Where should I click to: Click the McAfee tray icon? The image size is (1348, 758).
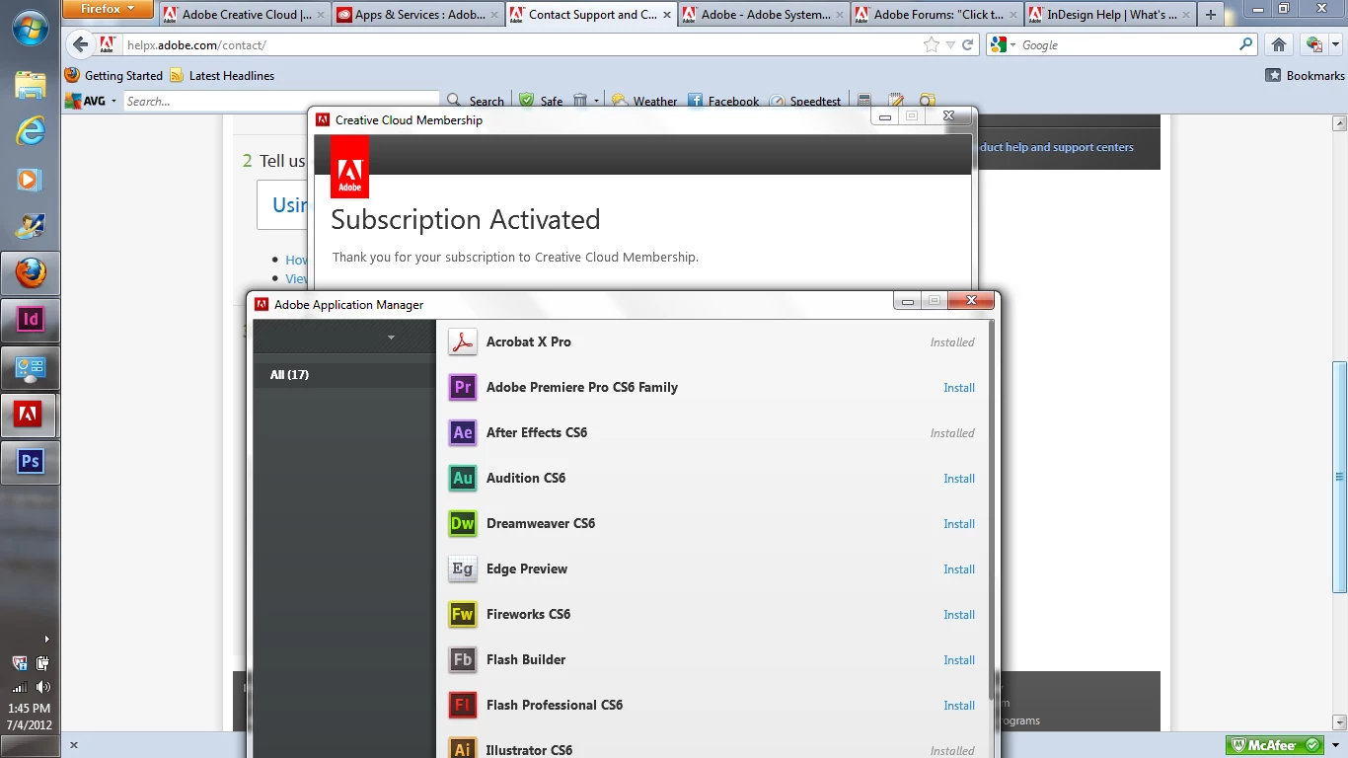point(19,663)
